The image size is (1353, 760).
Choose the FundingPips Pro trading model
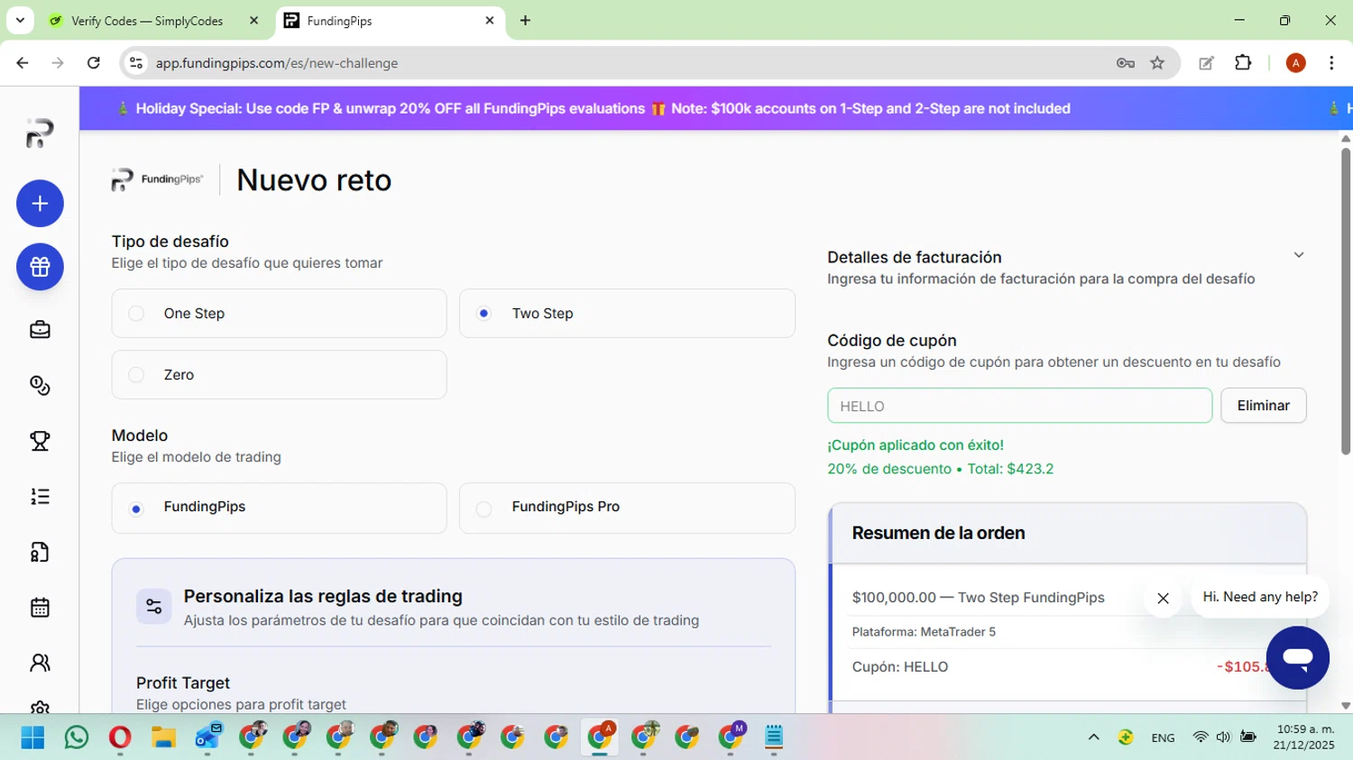point(627,508)
